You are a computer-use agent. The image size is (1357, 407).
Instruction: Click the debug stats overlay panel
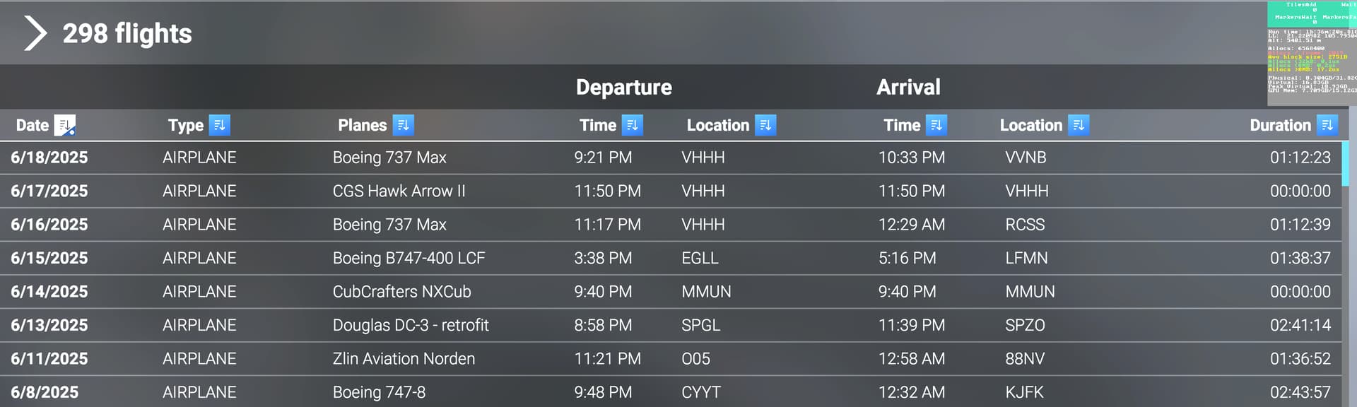1312,54
